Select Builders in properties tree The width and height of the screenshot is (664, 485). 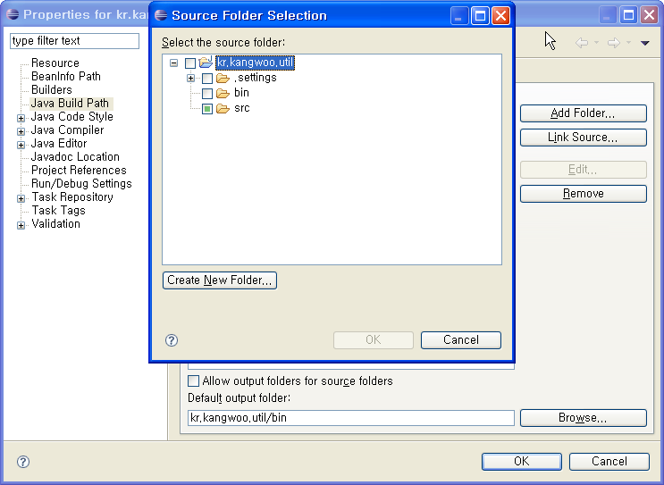pos(51,90)
